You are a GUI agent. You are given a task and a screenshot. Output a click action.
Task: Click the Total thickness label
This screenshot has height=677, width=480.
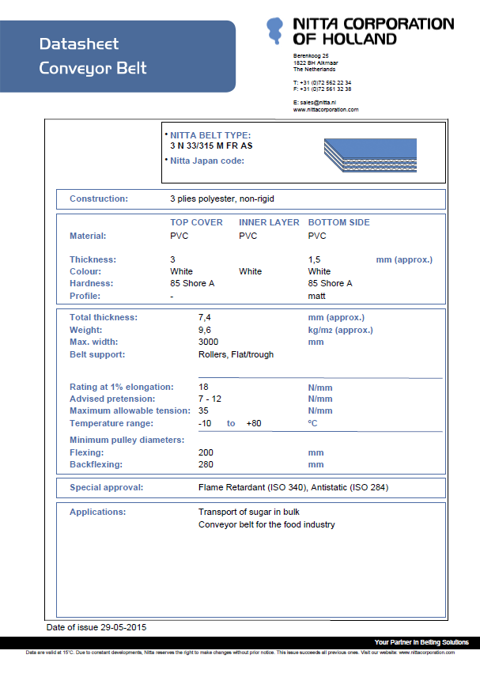(104, 317)
